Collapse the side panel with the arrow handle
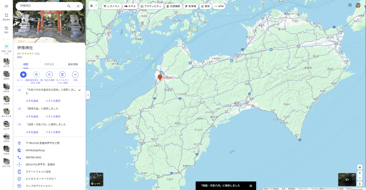The width and height of the screenshot is (366, 190). pyautogui.click(x=88, y=95)
